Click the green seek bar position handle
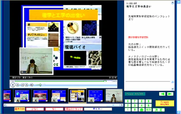 [105, 81]
